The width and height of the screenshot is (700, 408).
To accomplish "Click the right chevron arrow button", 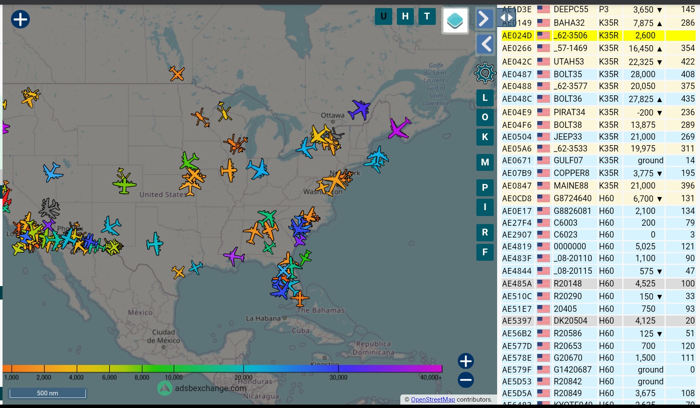I will tap(485, 19).
